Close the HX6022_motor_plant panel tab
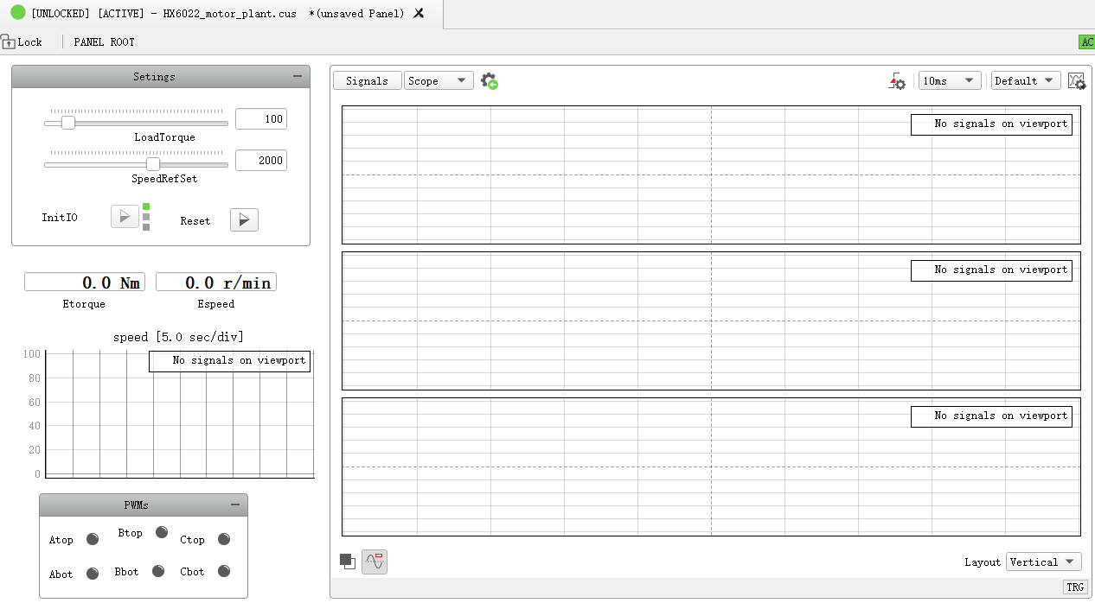The width and height of the screenshot is (1095, 603). [x=419, y=14]
